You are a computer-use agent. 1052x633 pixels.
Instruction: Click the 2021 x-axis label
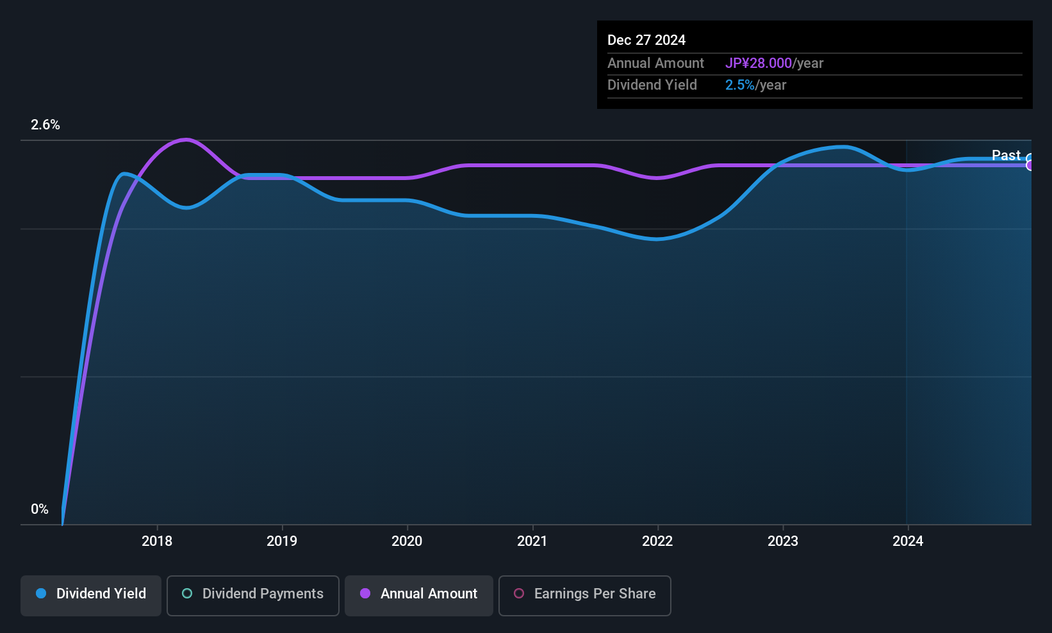pos(532,541)
